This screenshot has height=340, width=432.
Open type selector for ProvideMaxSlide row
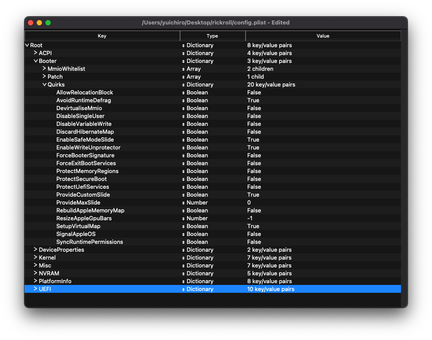(x=183, y=203)
